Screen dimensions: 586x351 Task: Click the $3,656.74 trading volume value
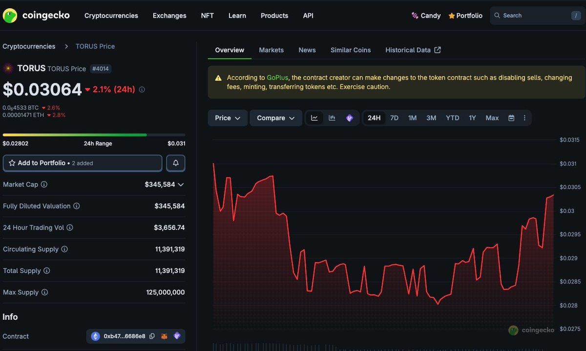point(169,227)
